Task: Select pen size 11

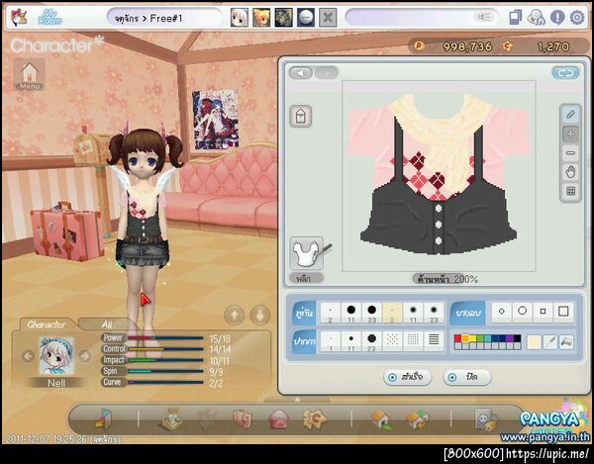Action: click(351, 341)
